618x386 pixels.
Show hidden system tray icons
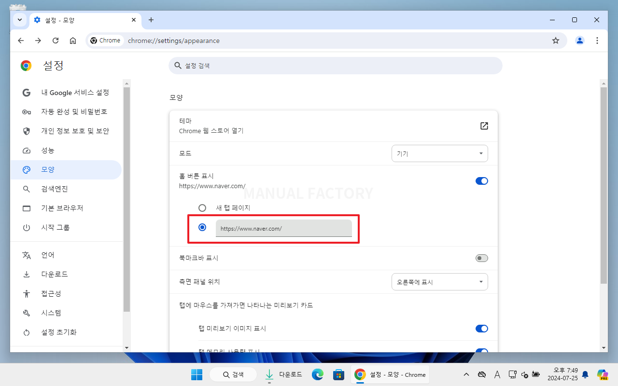[466, 374]
